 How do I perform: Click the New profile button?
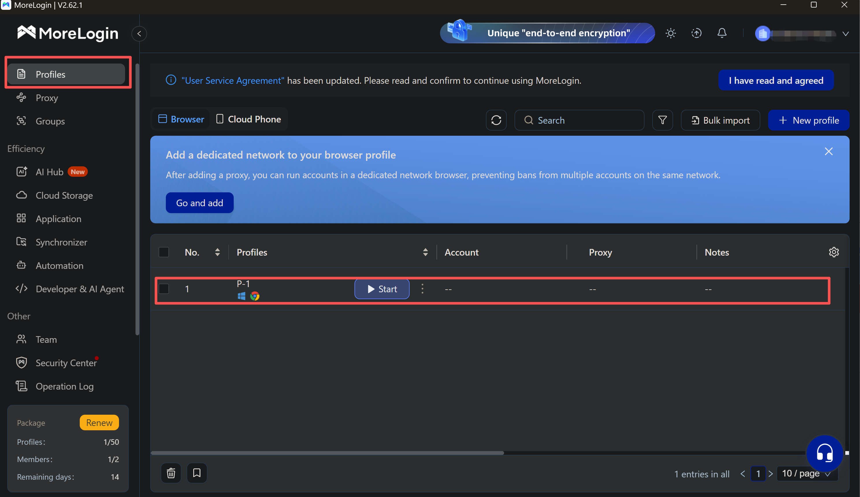[809, 120]
